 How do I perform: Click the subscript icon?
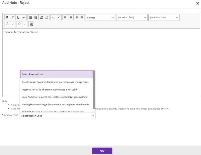click(x=53, y=18)
